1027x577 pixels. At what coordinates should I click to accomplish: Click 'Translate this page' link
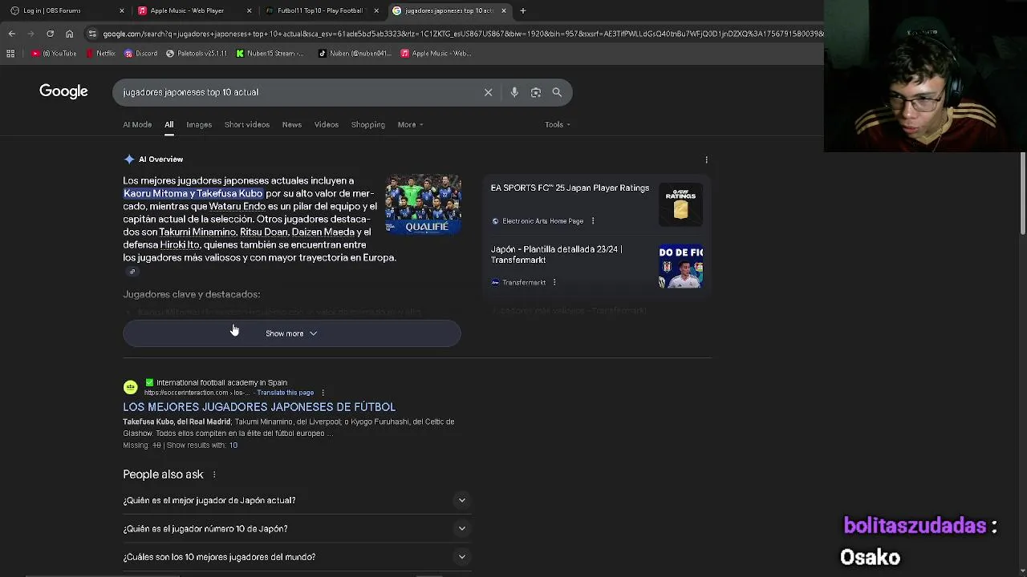[x=285, y=393]
